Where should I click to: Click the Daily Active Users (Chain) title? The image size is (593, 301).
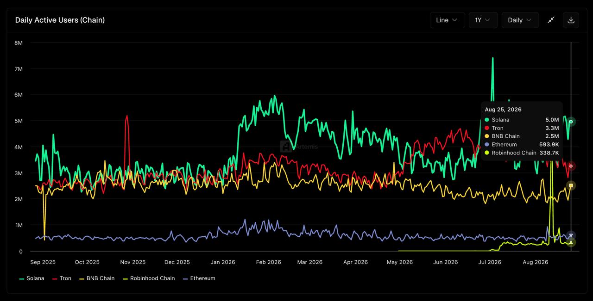coord(60,20)
